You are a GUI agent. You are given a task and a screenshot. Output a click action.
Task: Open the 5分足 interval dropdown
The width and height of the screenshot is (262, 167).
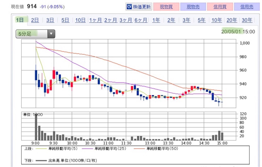(35, 34)
